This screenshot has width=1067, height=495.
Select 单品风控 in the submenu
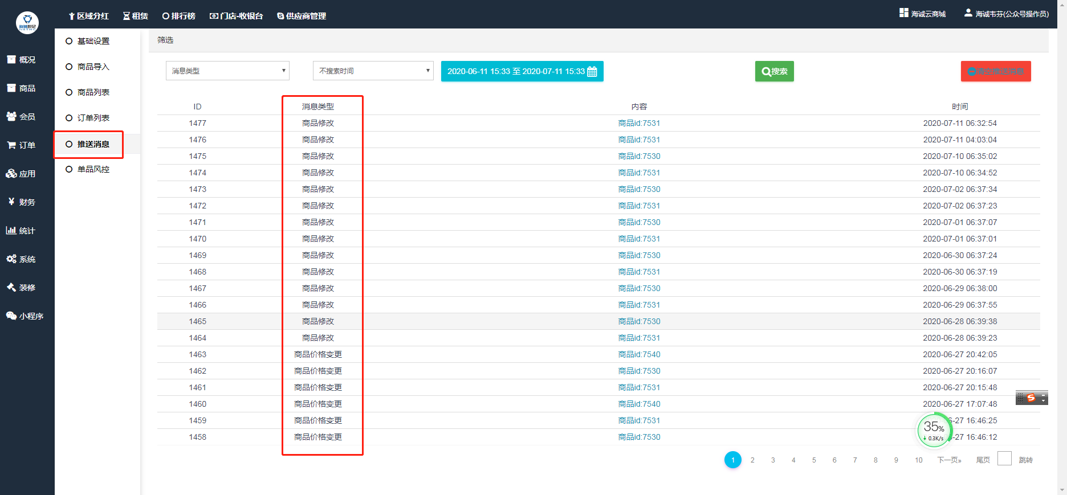tap(88, 169)
